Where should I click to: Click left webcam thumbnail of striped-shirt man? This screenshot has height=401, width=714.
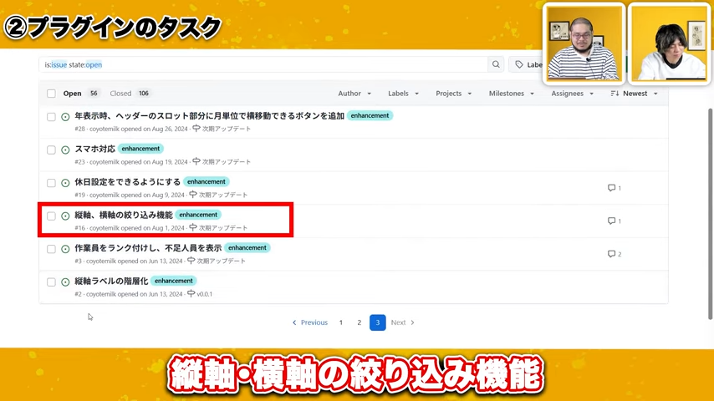coord(584,43)
